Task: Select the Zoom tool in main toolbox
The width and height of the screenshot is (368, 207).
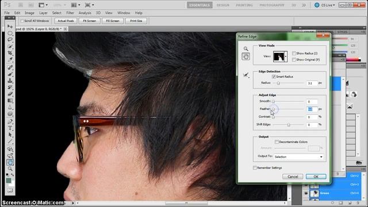Action: click(10, 168)
